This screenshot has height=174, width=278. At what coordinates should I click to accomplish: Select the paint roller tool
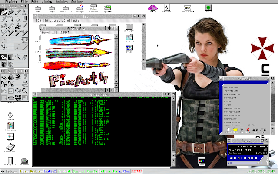coord(18,26)
